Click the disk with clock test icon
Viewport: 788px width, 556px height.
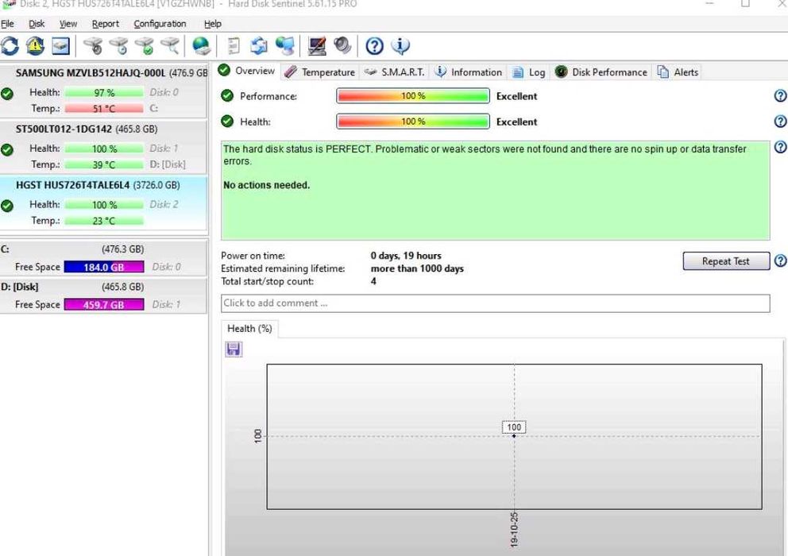point(119,46)
